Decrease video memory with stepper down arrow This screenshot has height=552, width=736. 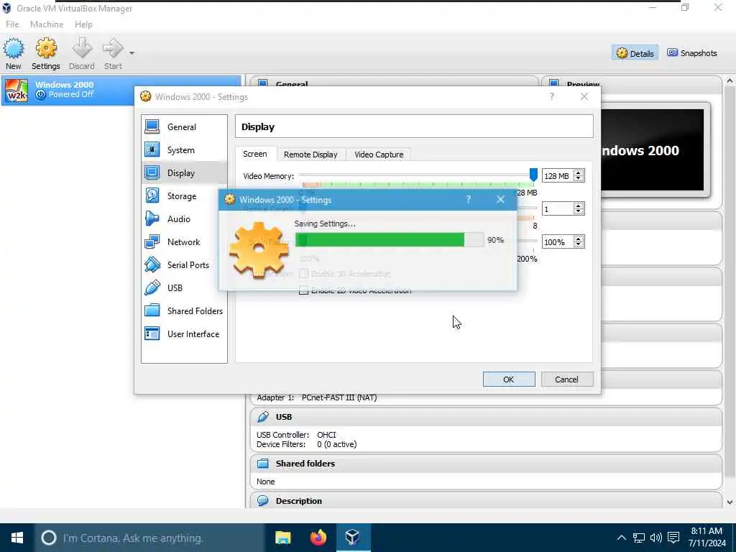pos(579,179)
